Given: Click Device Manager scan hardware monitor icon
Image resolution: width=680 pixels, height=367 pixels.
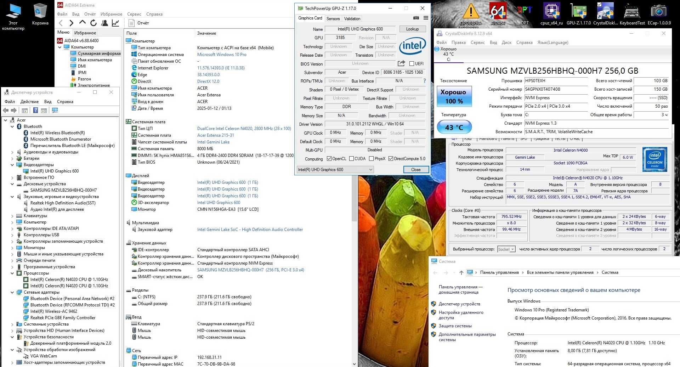Looking at the screenshot, I should (x=55, y=110).
